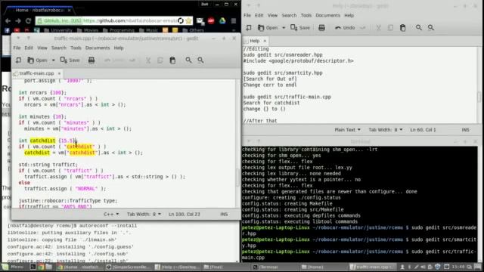Click Undo button in Help gedit toolbar
The image size is (484, 272).
pos(345,28)
